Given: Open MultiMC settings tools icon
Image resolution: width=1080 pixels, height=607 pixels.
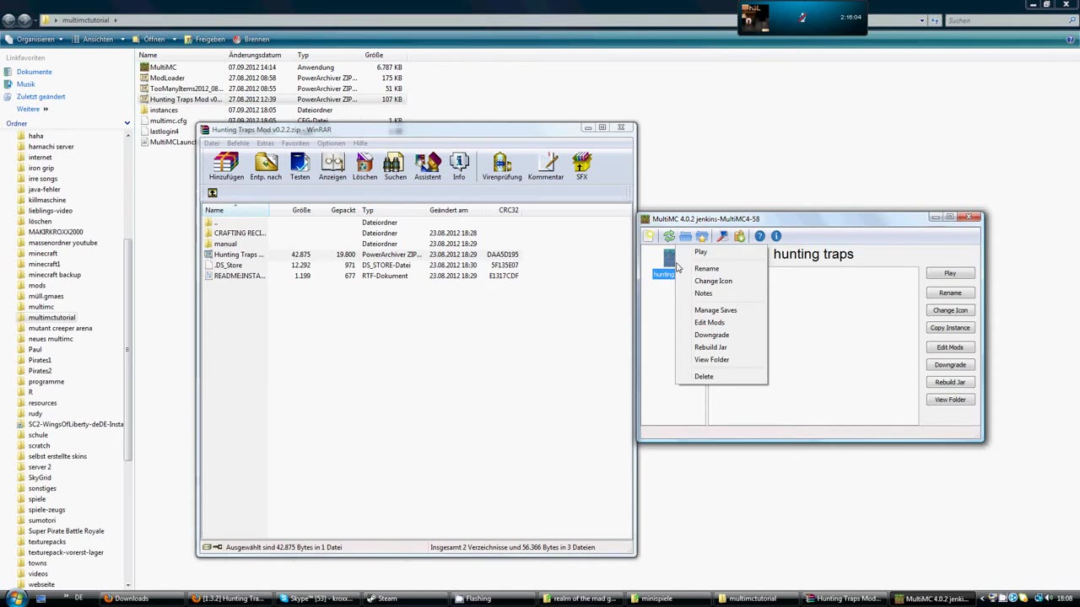Looking at the screenshot, I should tap(722, 237).
